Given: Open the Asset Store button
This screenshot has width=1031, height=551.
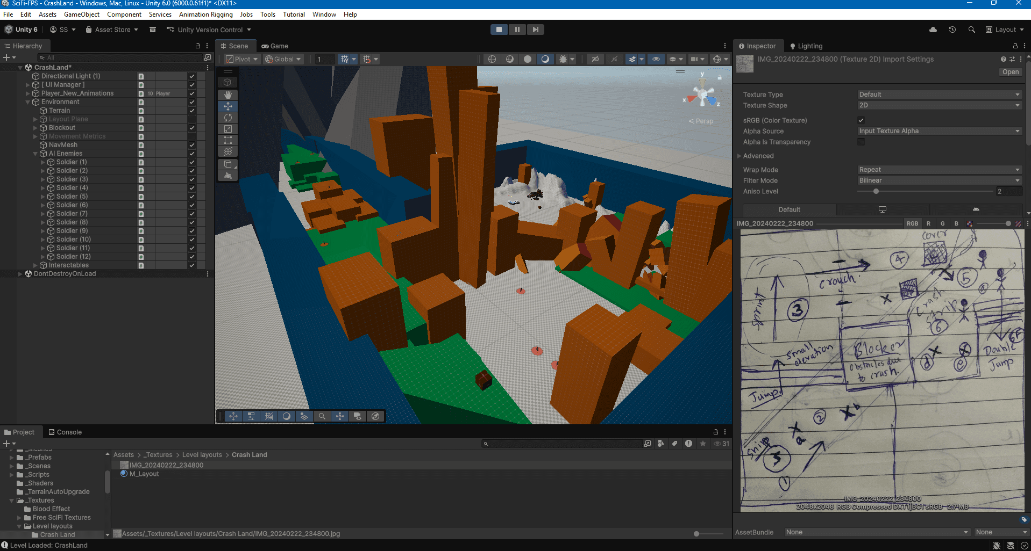Looking at the screenshot, I should click(112, 30).
